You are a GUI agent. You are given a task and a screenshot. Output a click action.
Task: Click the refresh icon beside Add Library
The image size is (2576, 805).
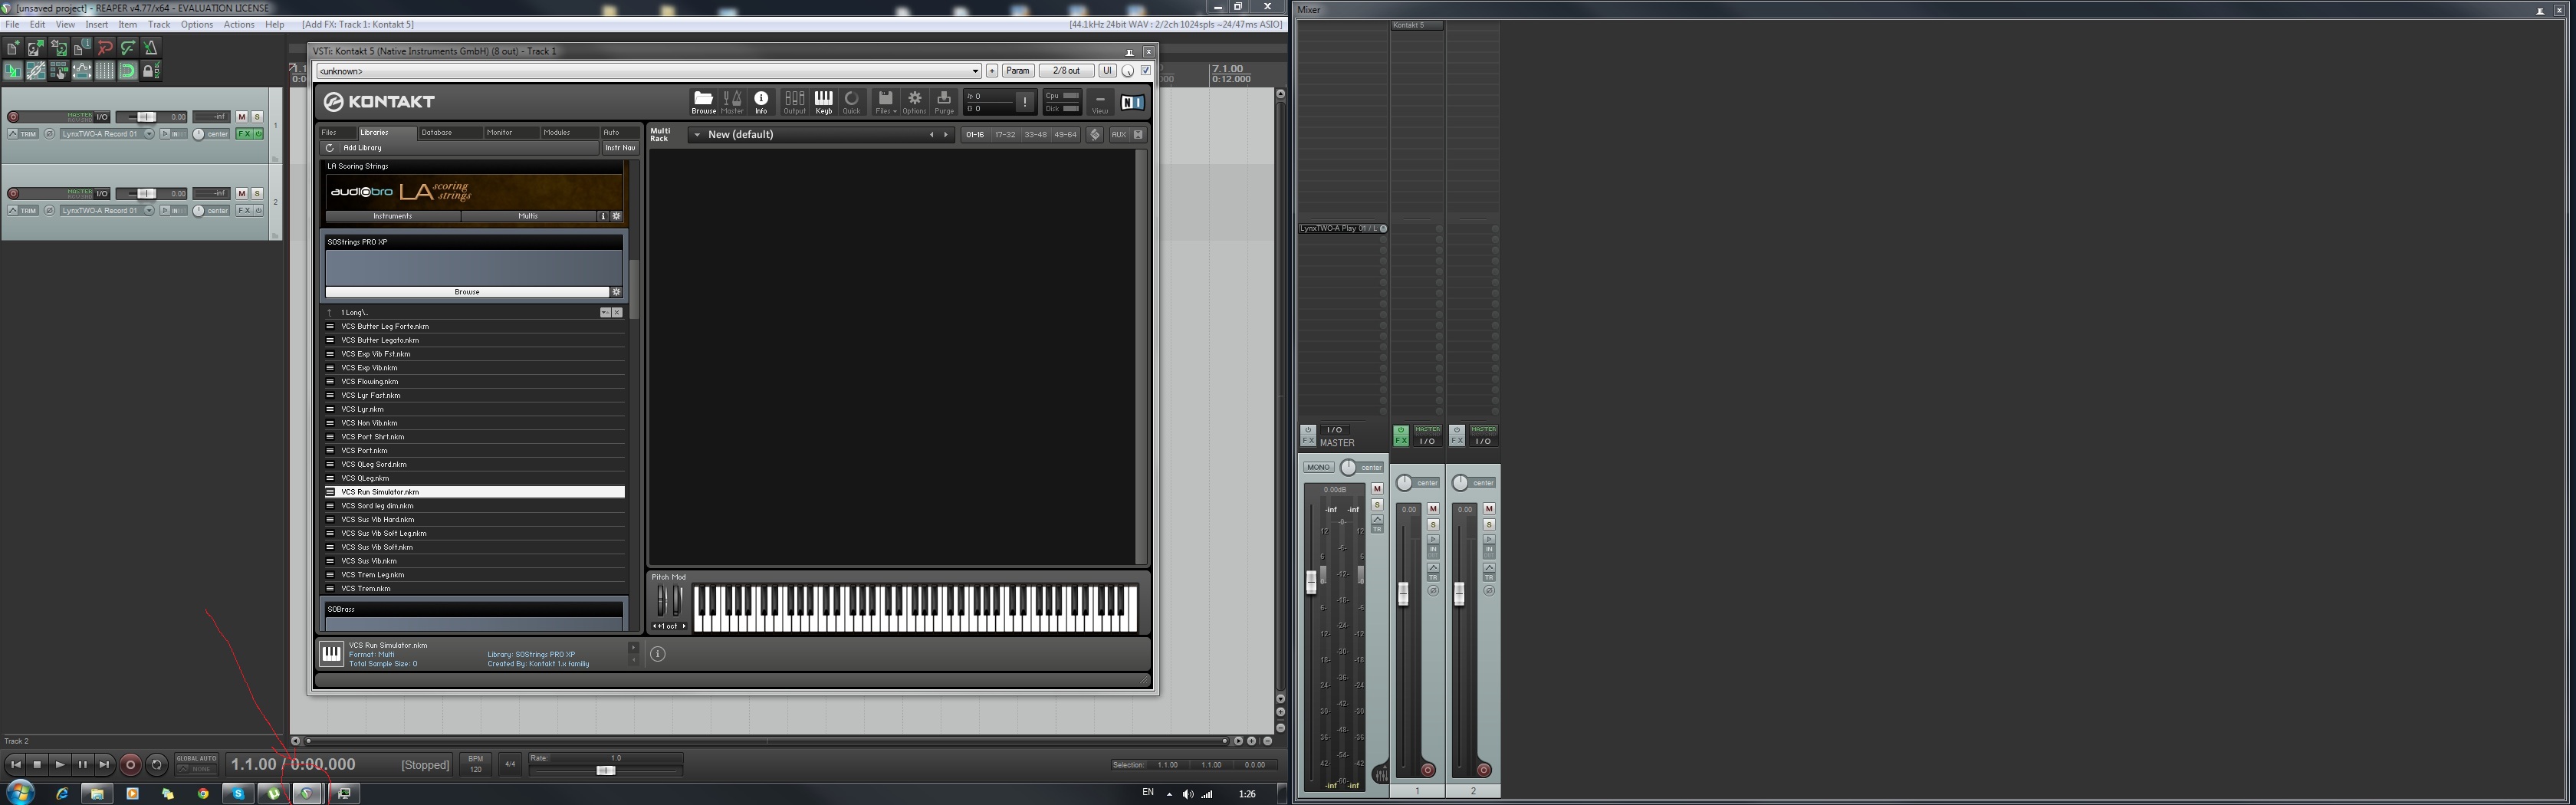click(329, 148)
